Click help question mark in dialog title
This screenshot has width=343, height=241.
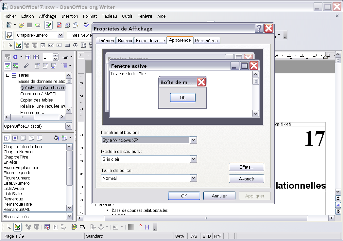point(259,28)
